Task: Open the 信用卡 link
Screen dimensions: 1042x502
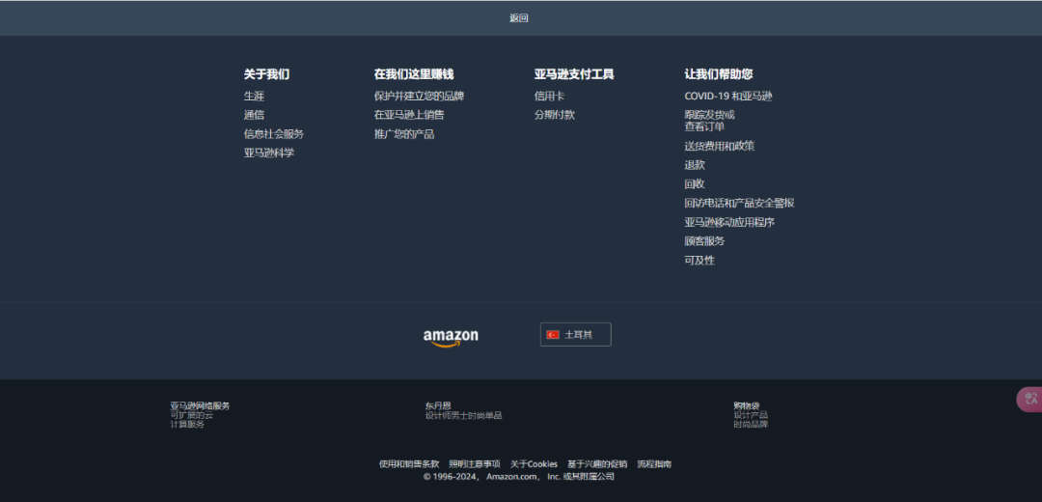Action: point(549,97)
